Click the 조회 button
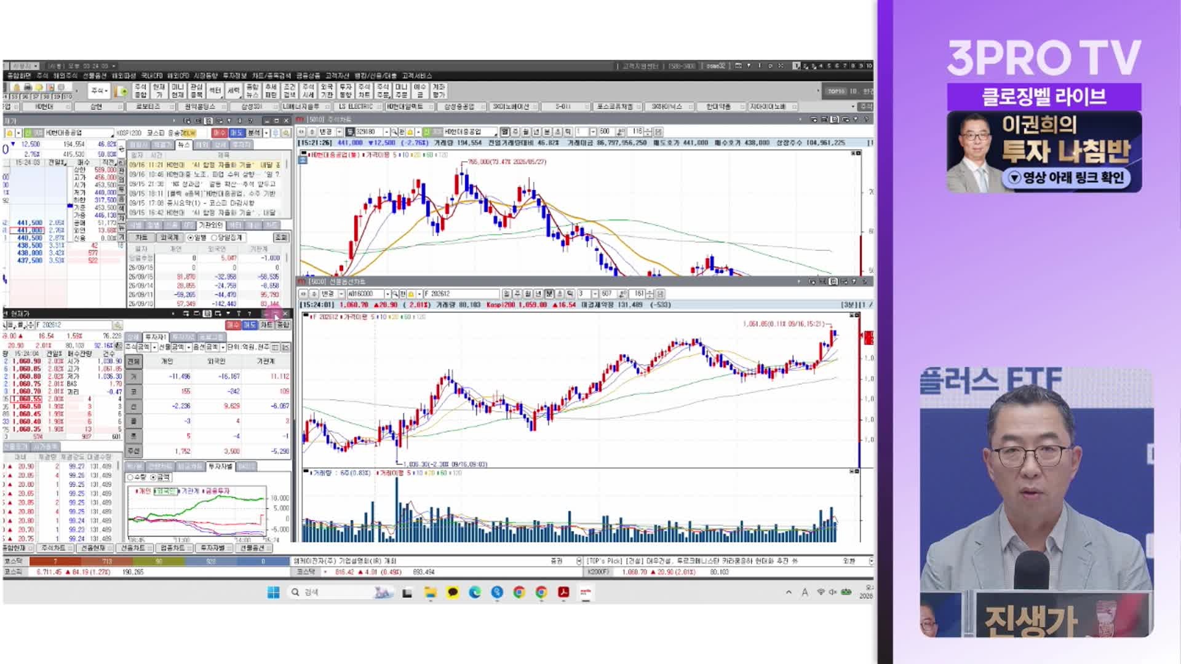The image size is (1181, 664). (280, 237)
